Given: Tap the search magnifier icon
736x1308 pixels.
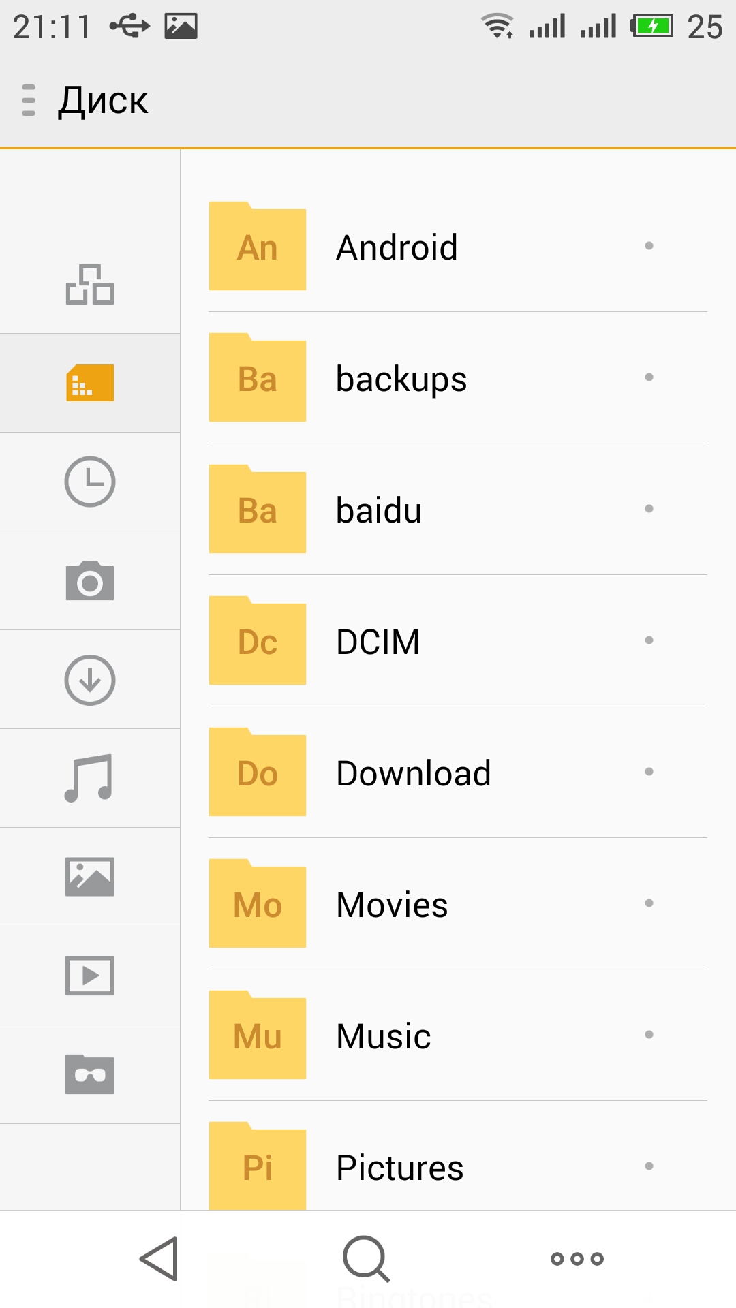Looking at the screenshot, I should [367, 1259].
